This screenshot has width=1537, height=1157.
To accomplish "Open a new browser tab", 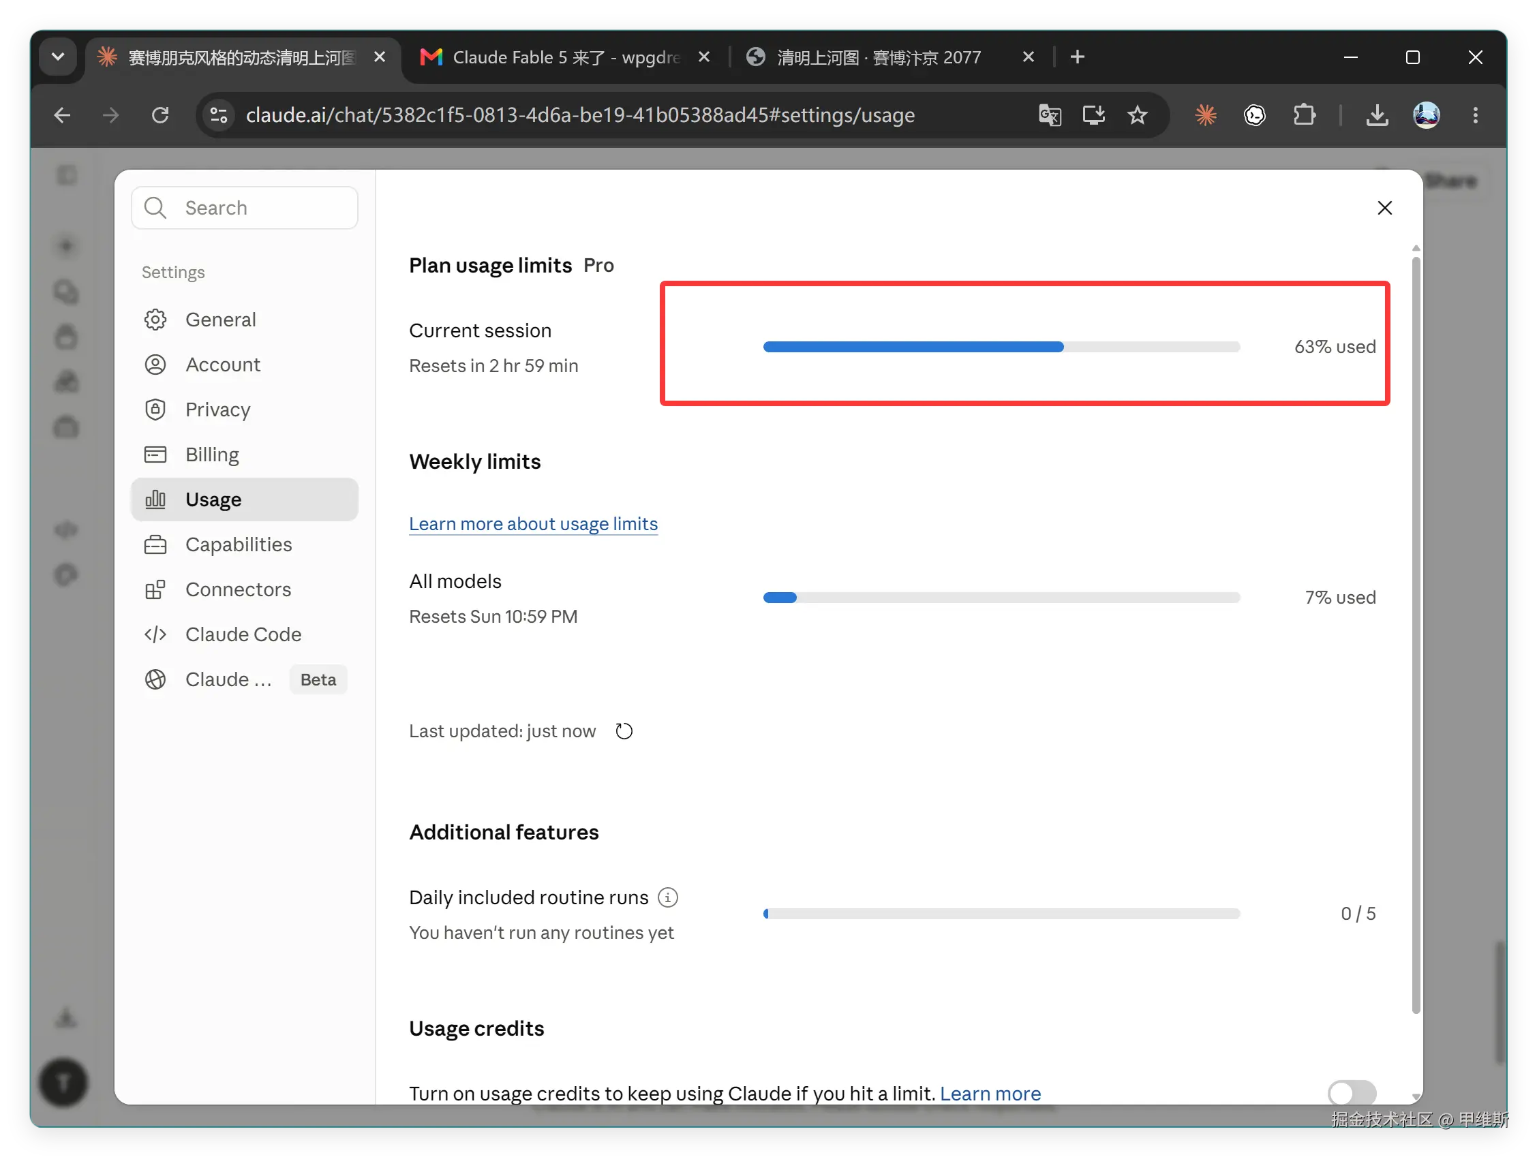I will (1077, 57).
